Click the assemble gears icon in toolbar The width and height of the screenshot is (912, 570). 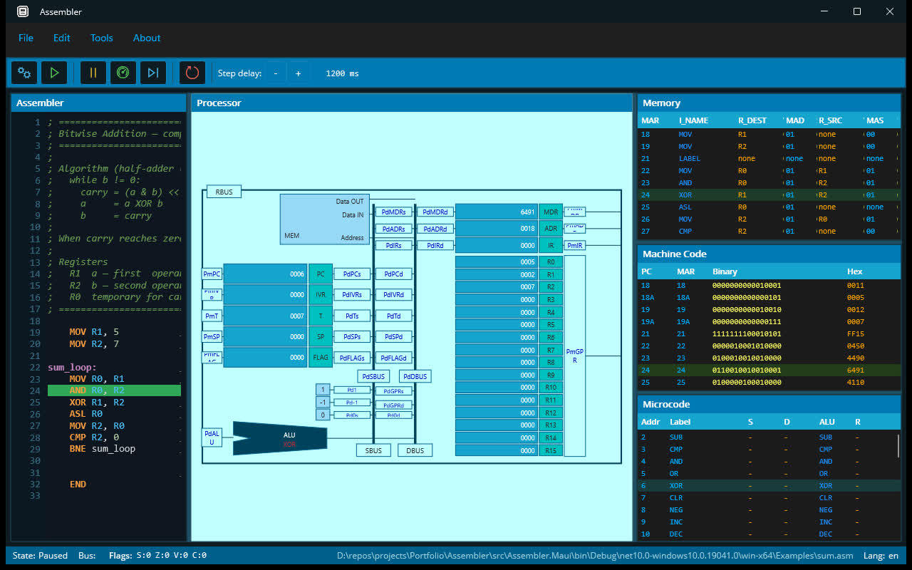[x=24, y=73]
